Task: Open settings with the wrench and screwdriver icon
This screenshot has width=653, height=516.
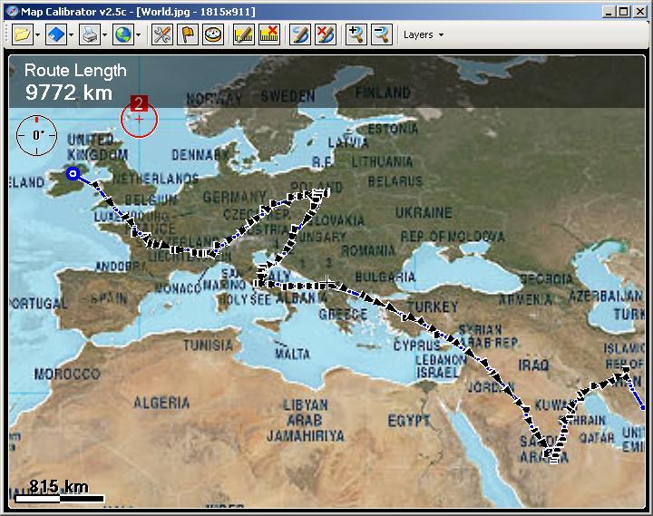Action: click(x=162, y=34)
